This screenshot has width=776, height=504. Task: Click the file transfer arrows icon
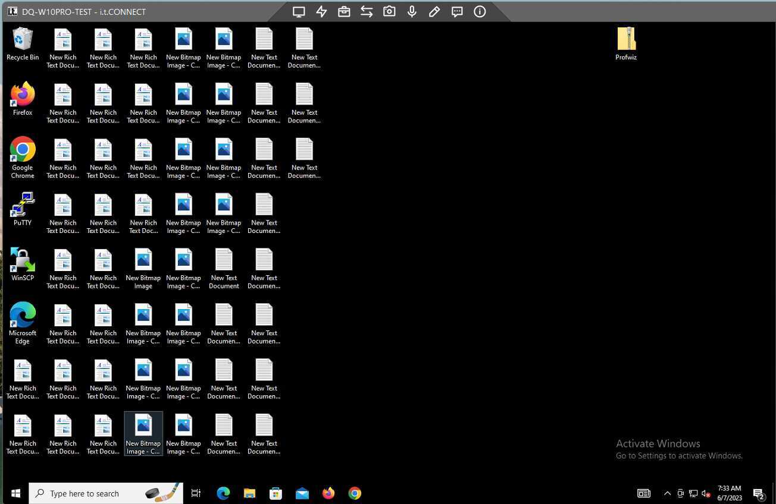pyautogui.click(x=367, y=12)
